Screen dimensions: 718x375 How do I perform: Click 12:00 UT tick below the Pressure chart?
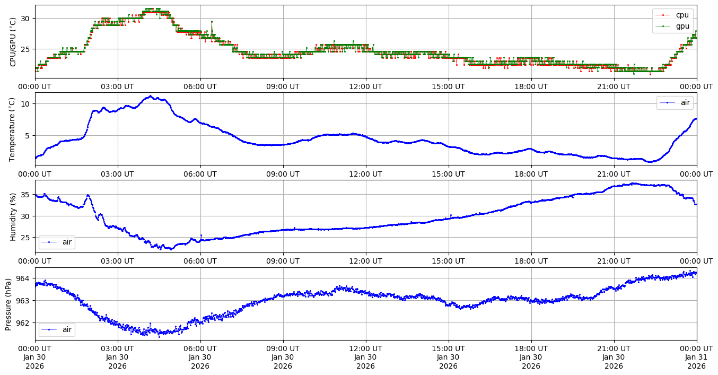[365, 348]
